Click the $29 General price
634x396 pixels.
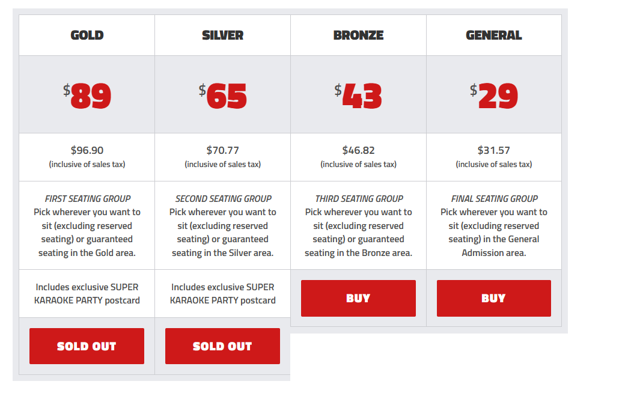pos(494,96)
